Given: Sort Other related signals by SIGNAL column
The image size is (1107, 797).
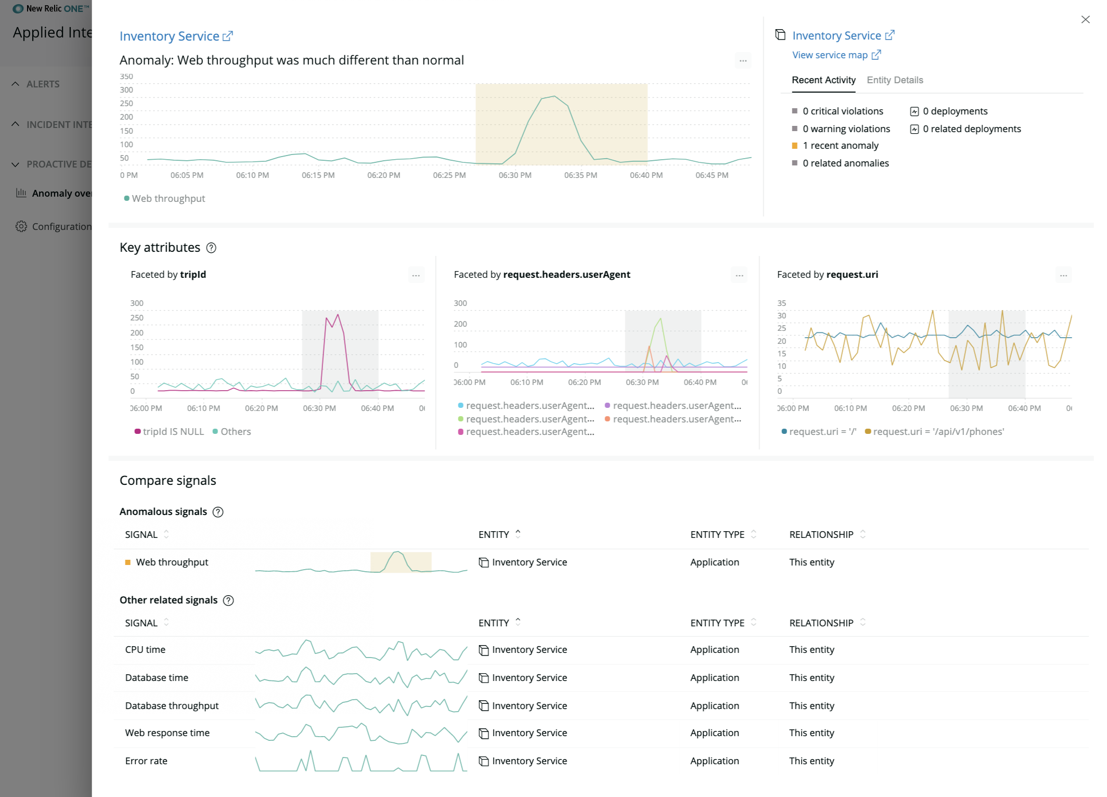Looking at the screenshot, I should coord(147,623).
